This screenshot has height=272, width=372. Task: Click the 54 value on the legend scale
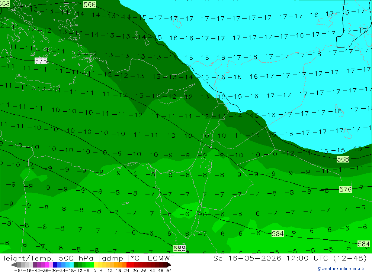[x=169, y=271]
